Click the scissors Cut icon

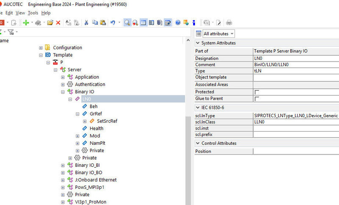pyautogui.click(x=86, y=22)
